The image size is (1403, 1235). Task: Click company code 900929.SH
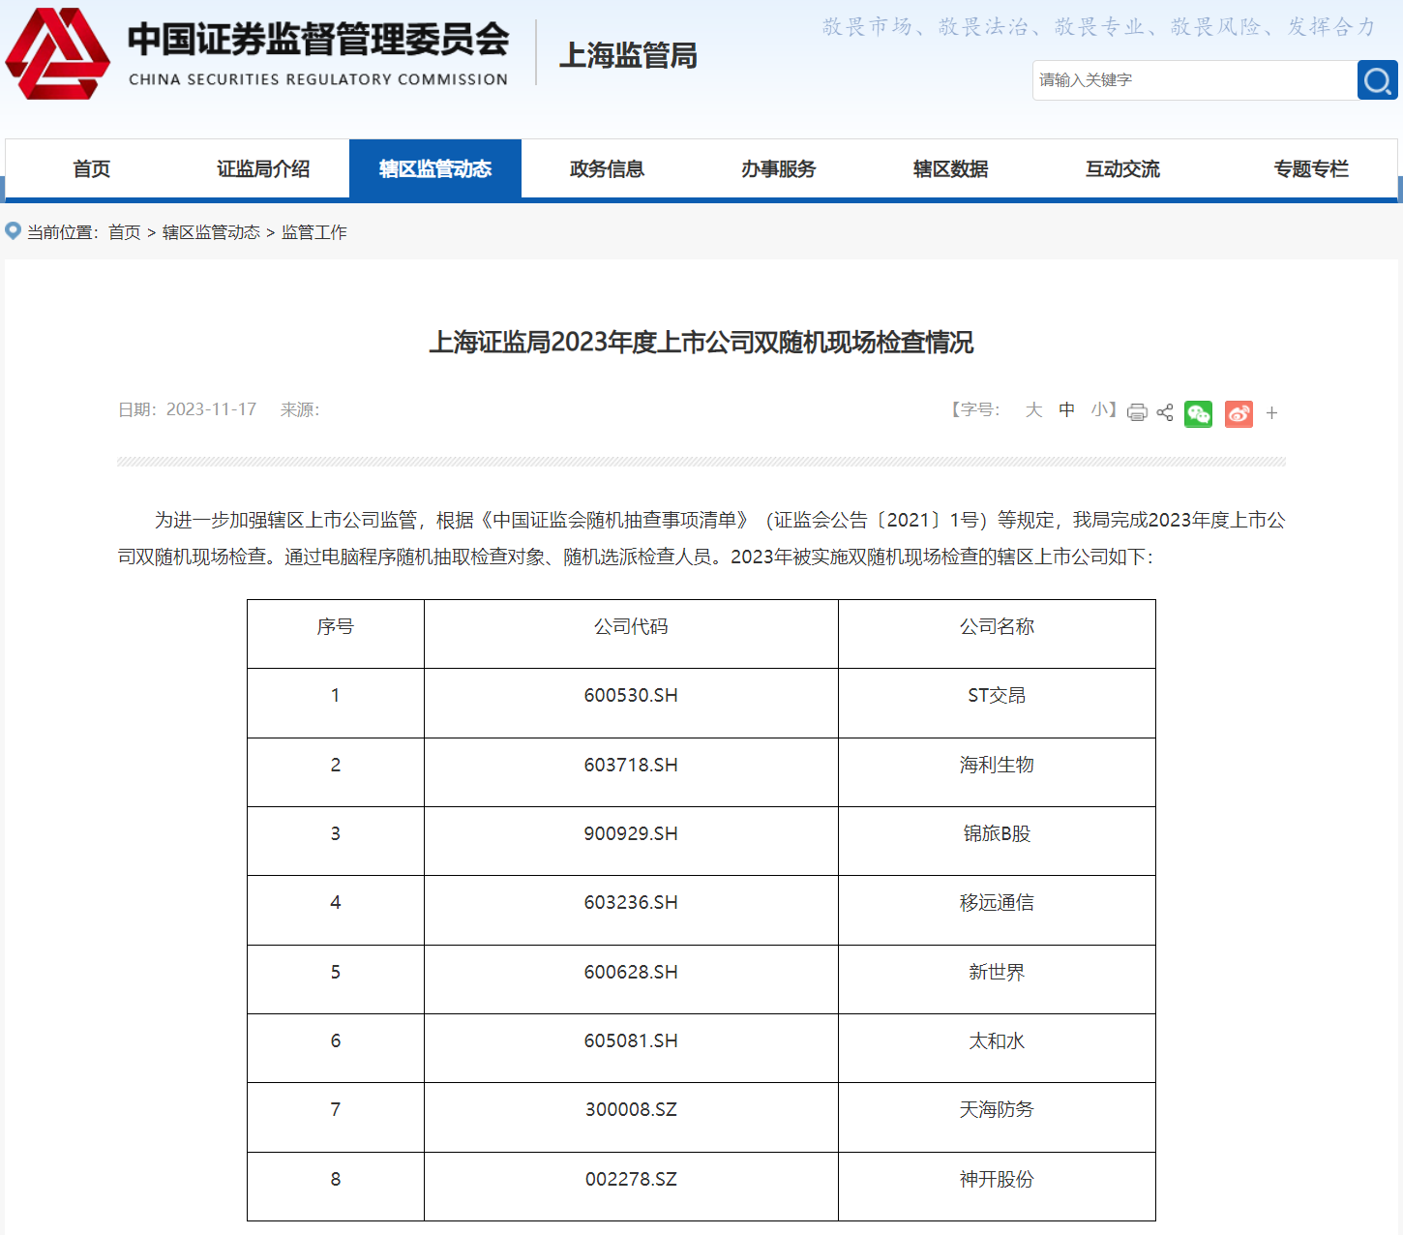(x=631, y=834)
